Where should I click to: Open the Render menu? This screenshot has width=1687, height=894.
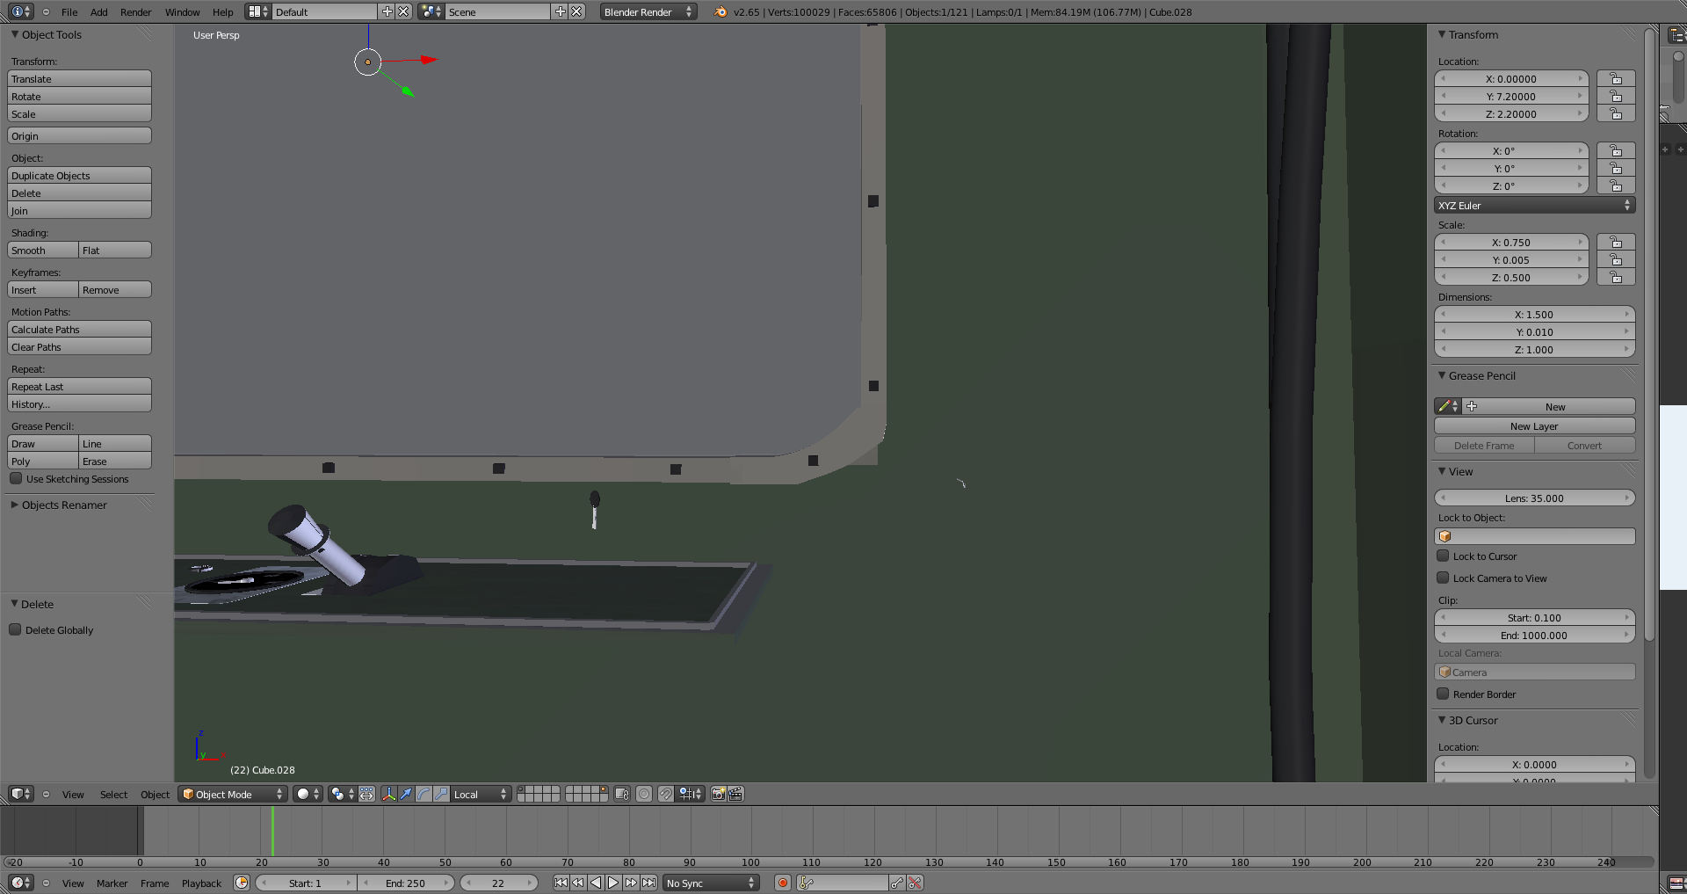pyautogui.click(x=135, y=12)
